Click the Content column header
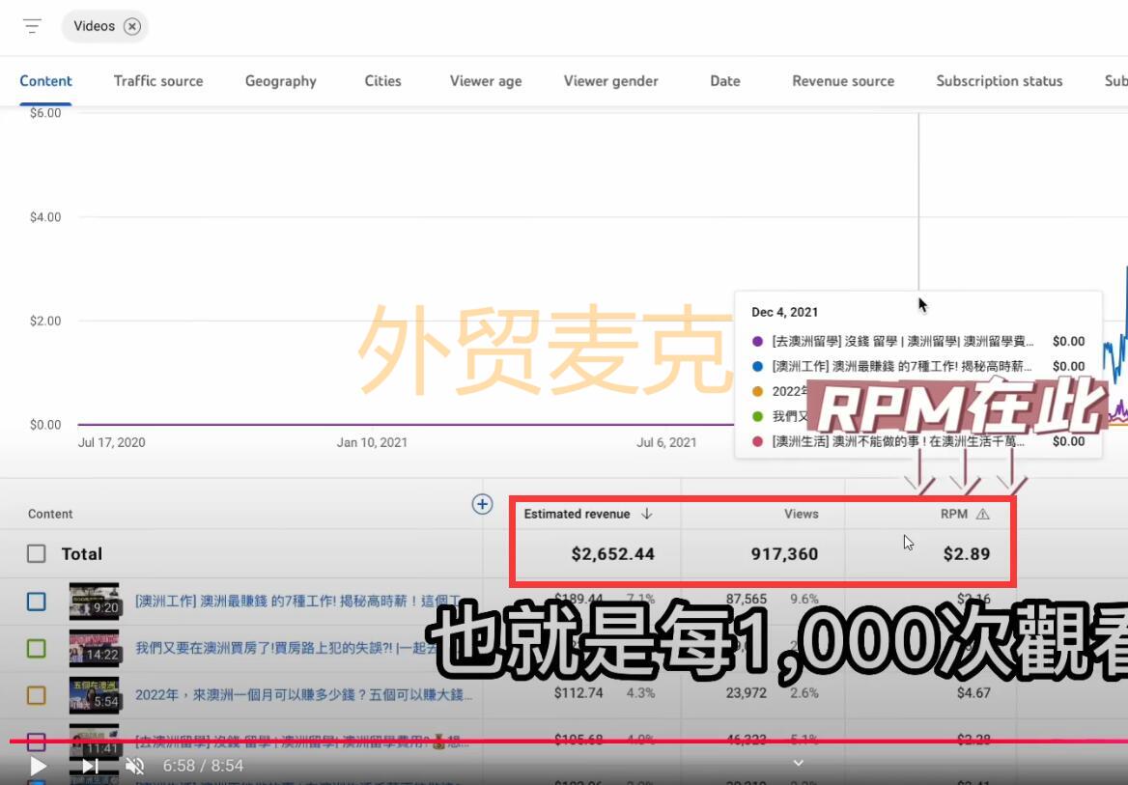Image resolution: width=1128 pixels, height=785 pixels. coord(50,514)
